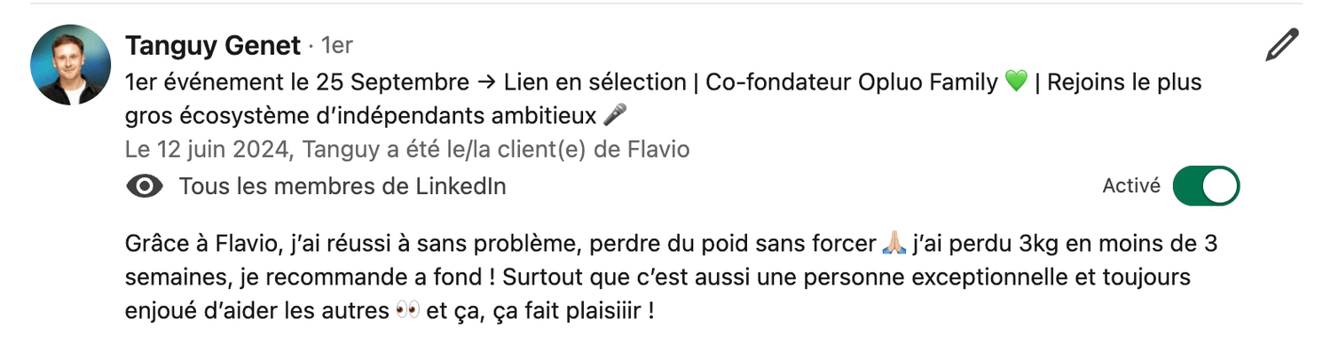The image size is (1331, 343).
Task: Click the eyes emoji in recommendation
Action: click(x=406, y=312)
